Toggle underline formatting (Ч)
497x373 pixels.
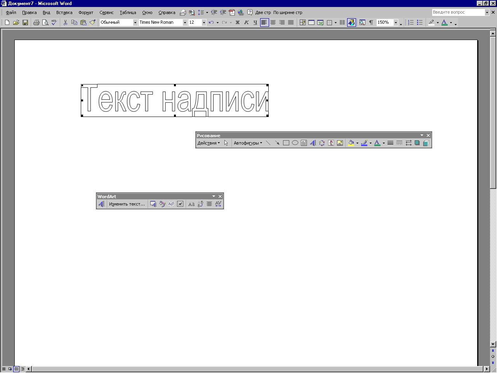255,23
